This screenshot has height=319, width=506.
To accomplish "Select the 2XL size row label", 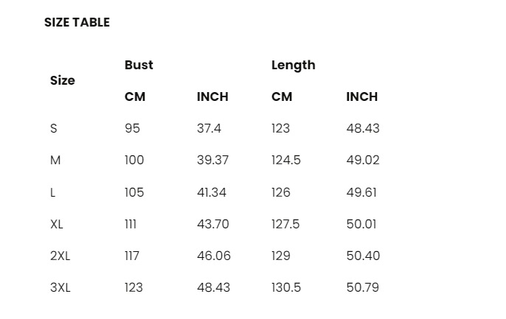I will [x=60, y=256].
